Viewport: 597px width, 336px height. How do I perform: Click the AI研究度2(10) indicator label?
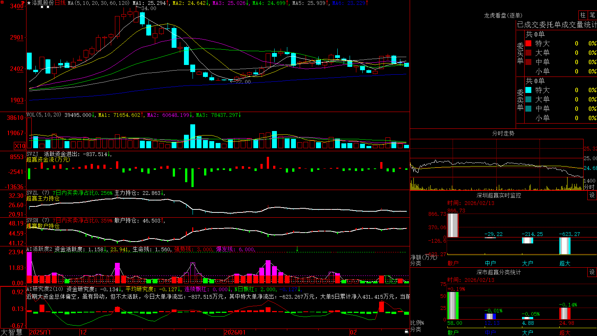[45, 289]
